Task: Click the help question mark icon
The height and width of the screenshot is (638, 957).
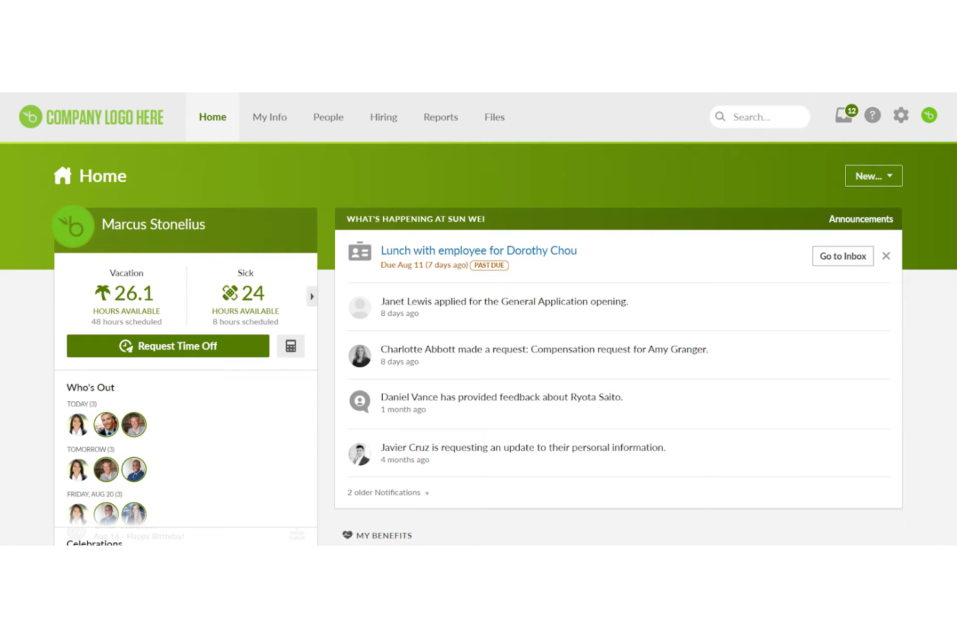Action: (x=872, y=115)
